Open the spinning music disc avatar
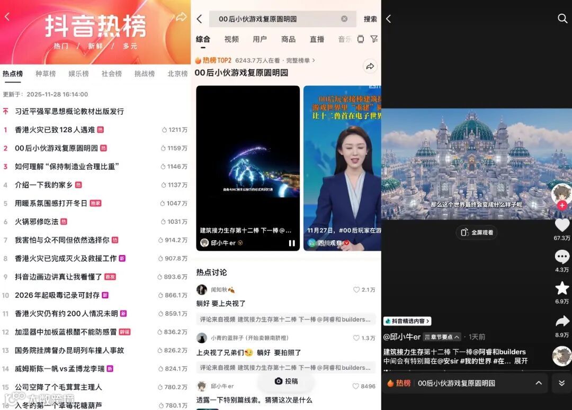The height and width of the screenshot is (410, 572). click(x=562, y=356)
